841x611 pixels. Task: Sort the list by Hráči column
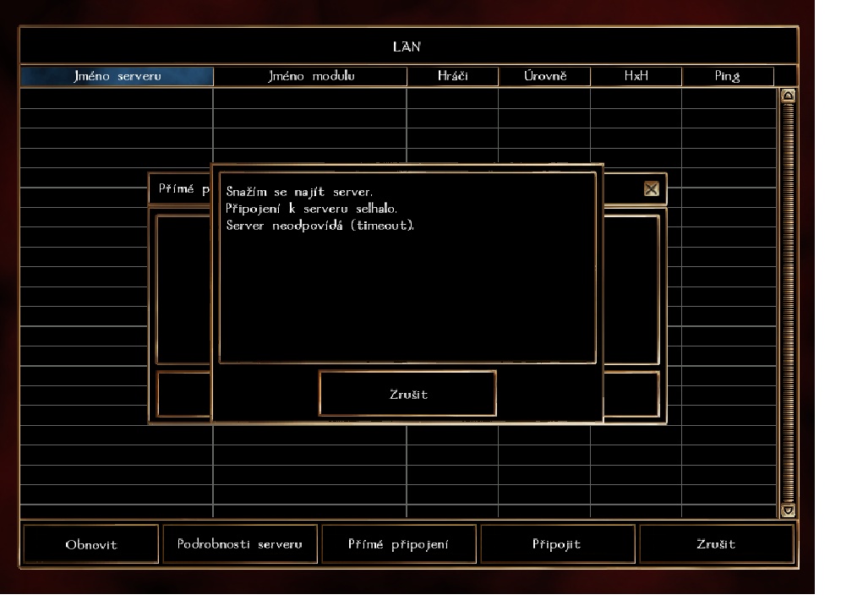452,77
